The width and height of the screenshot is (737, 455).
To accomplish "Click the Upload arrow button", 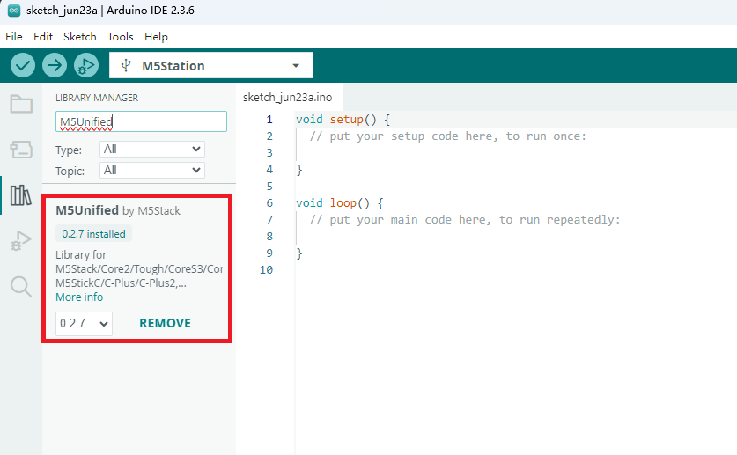I will tap(55, 65).
